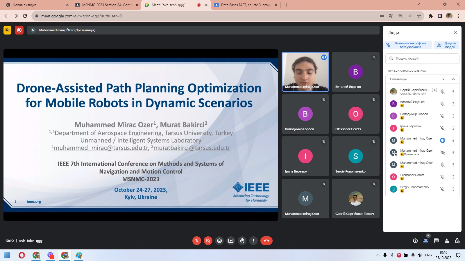Open more options for Ирина Березюк

[453, 128]
